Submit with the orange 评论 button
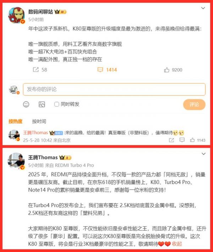Screen dimensions: 213x252 [x=194, y=105]
